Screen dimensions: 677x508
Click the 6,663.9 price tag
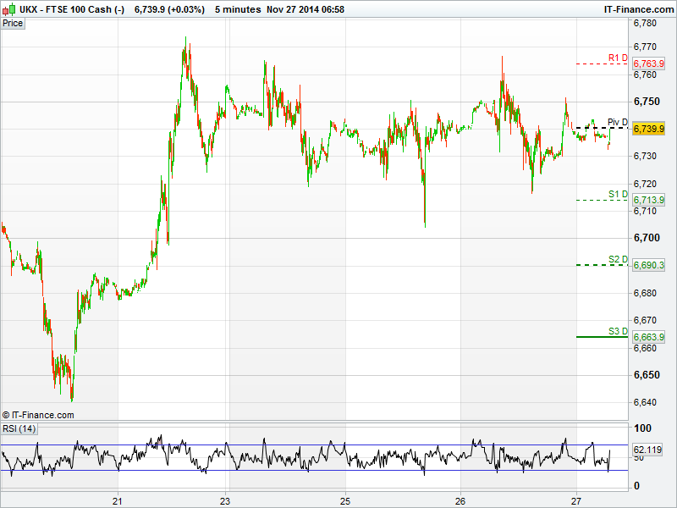pos(648,337)
